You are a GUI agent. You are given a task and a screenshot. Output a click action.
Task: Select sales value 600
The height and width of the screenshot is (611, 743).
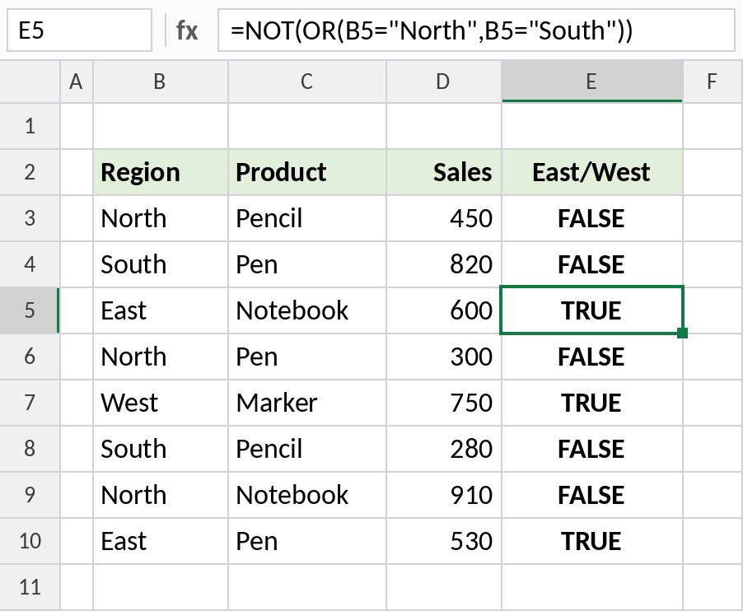[444, 310]
